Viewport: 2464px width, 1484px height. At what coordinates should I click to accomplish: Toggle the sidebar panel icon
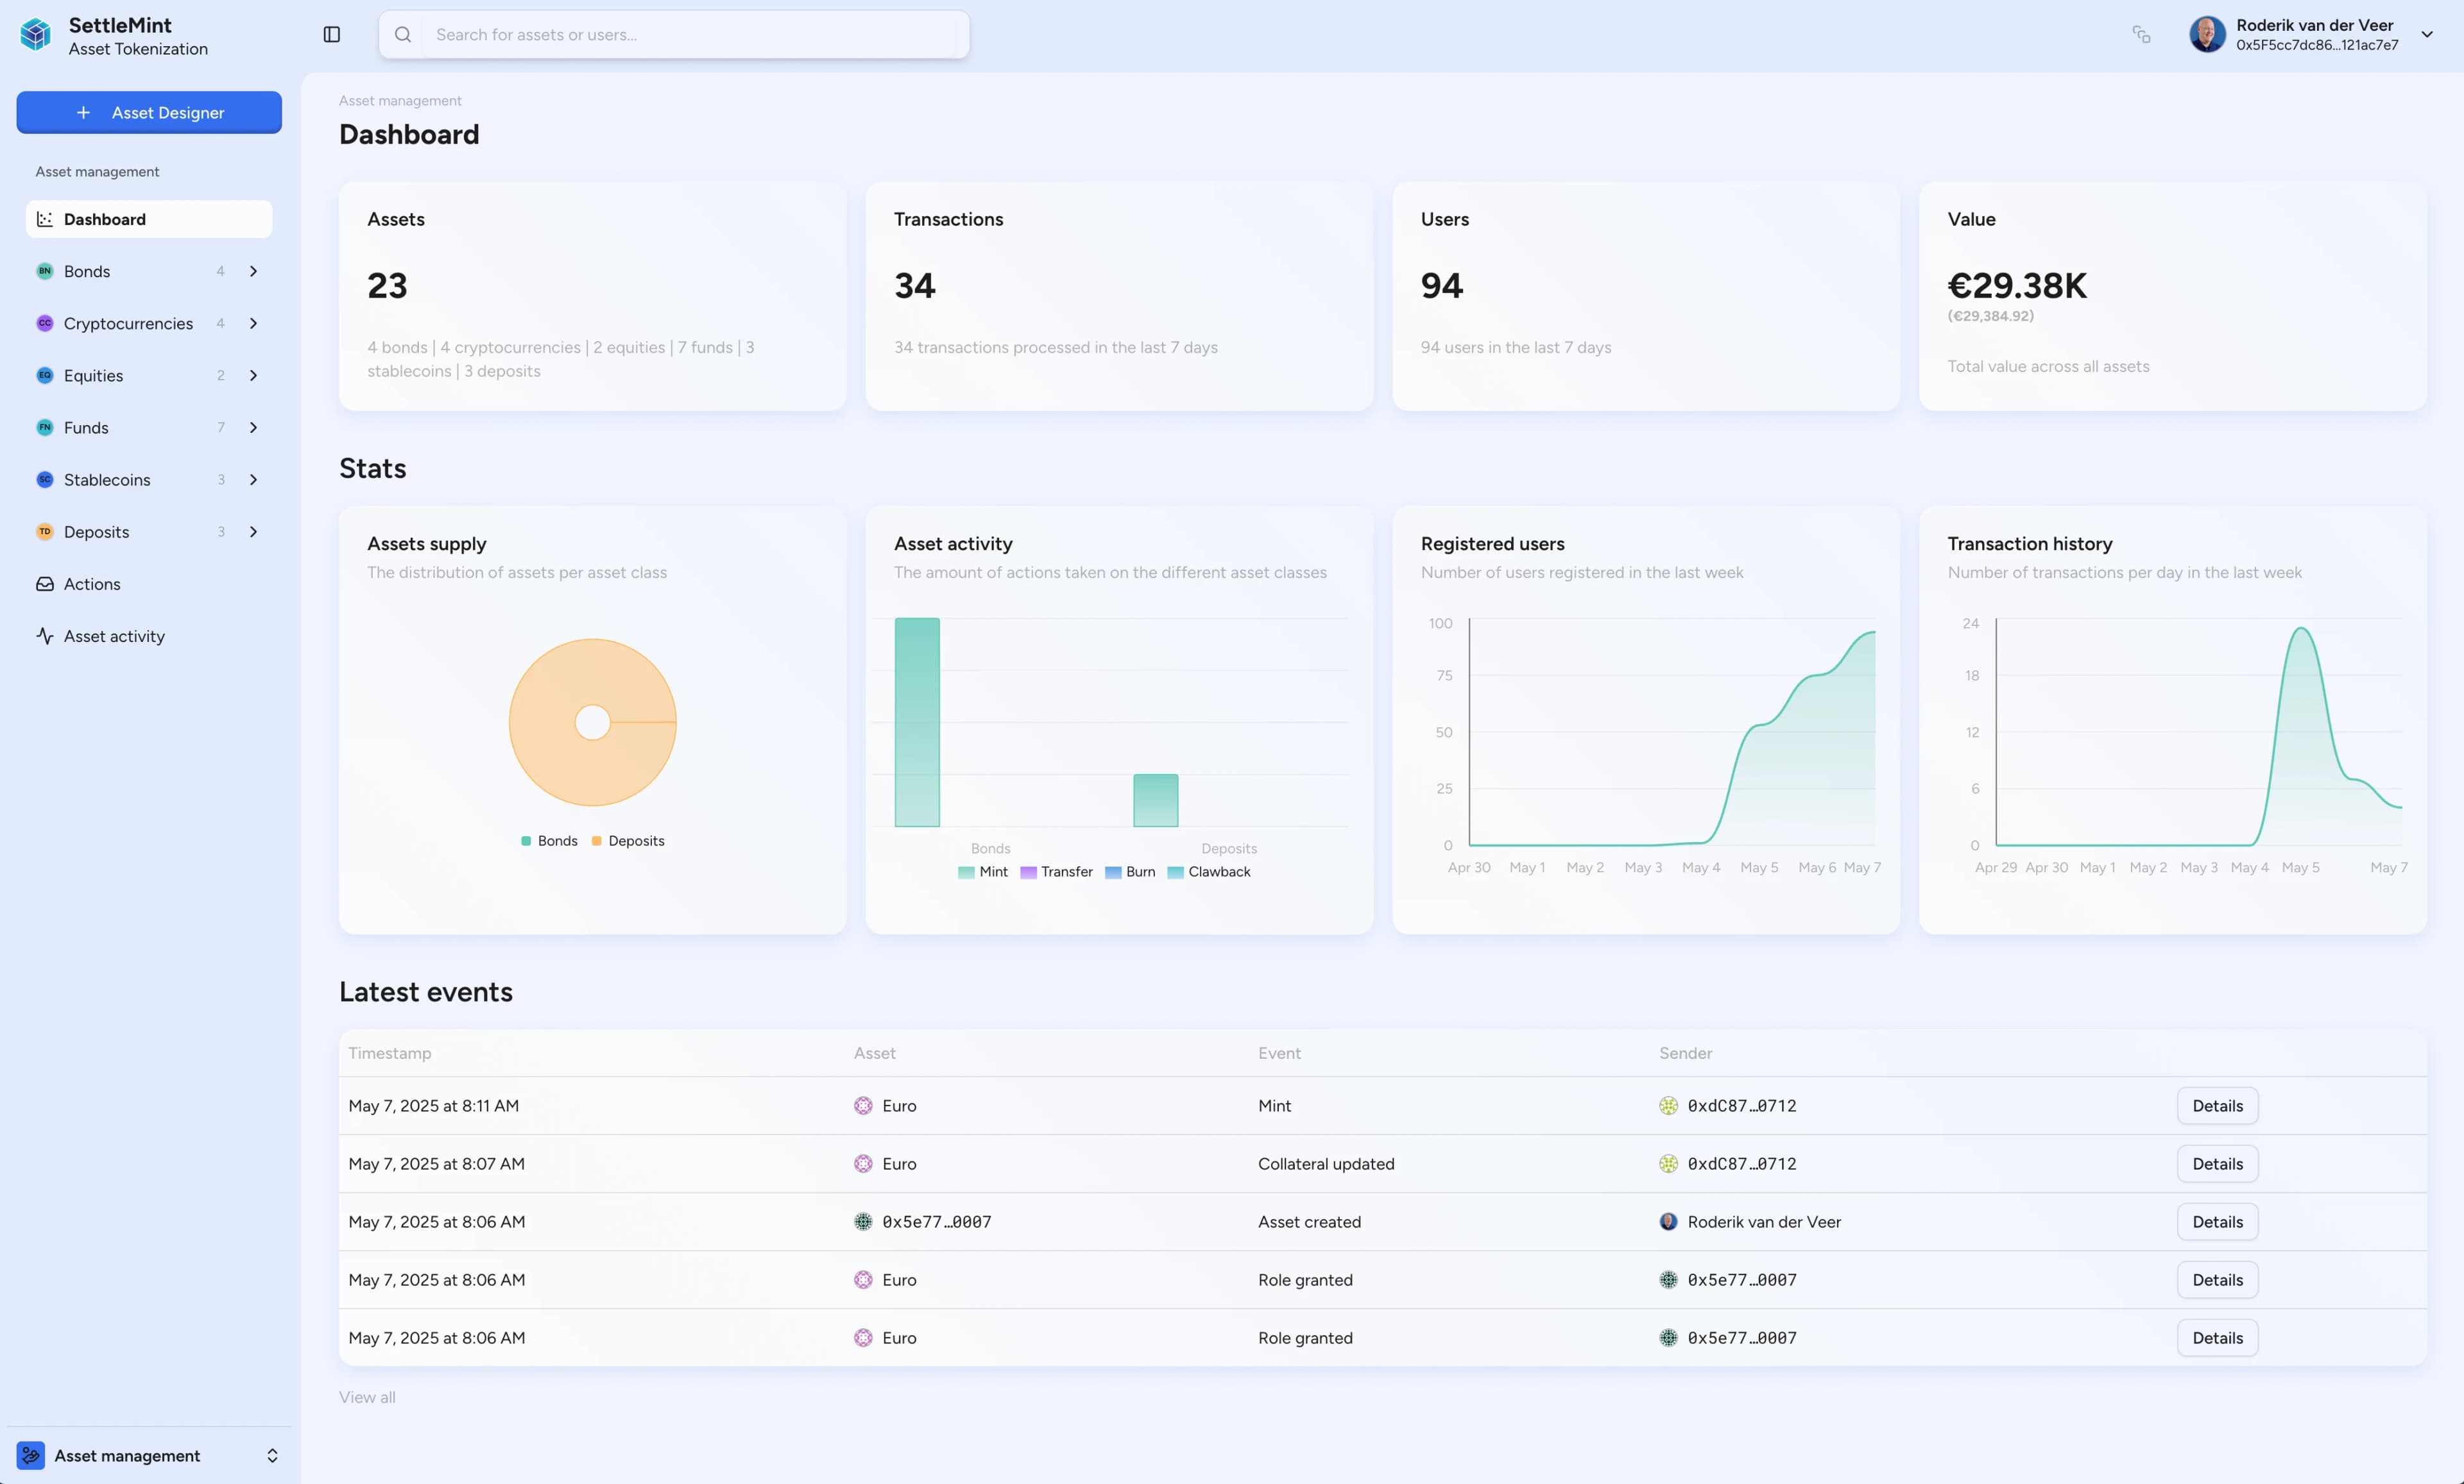click(x=332, y=35)
